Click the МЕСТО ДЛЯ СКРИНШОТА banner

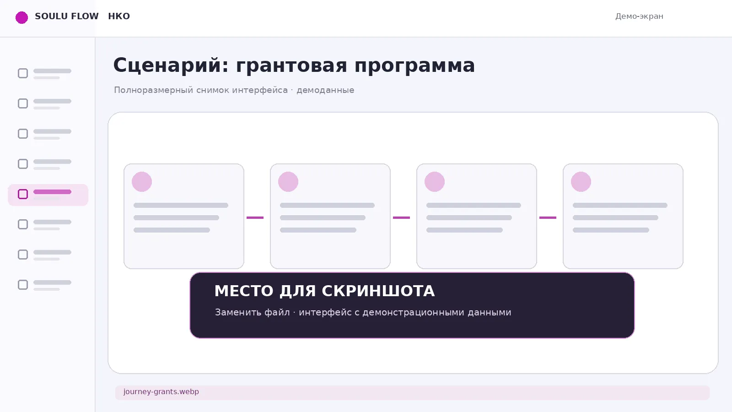412,305
